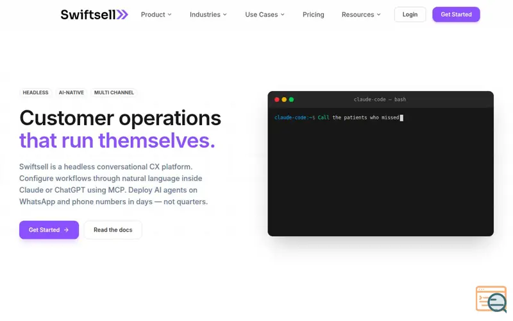The height and width of the screenshot is (321, 513).
Task: Open the Use Cases dropdown
Action: [265, 14]
